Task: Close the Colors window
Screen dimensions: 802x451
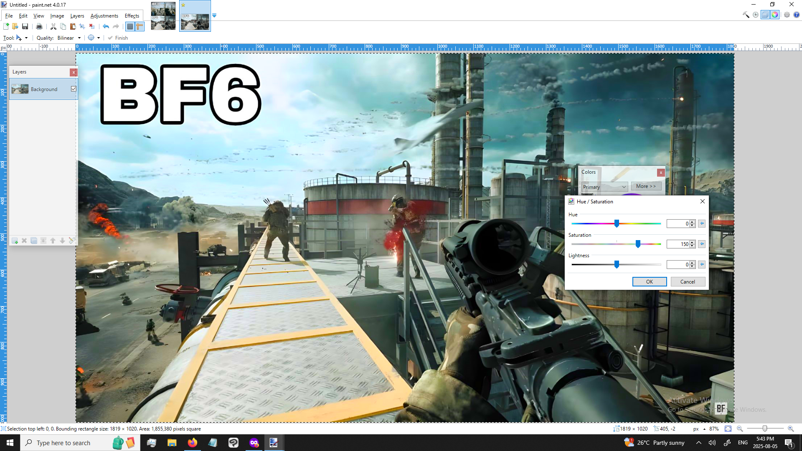Action: pos(660,172)
